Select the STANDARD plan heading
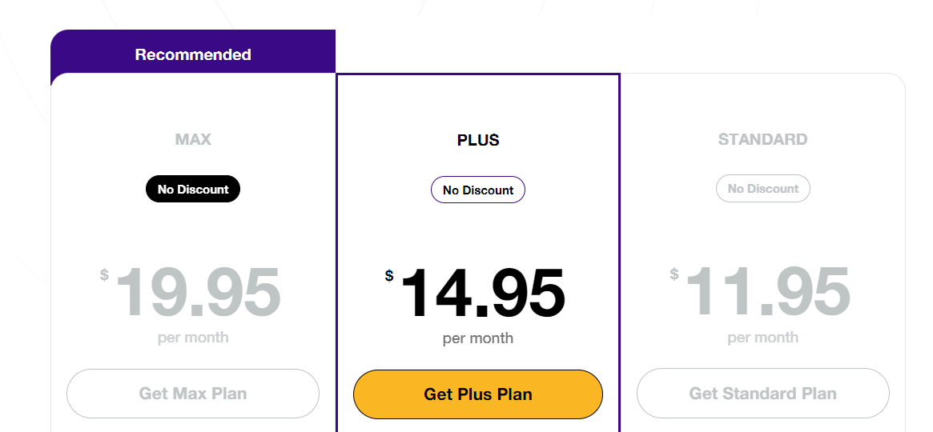Image resolution: width=933 pixels, height=432 pixels. [762, 139]
